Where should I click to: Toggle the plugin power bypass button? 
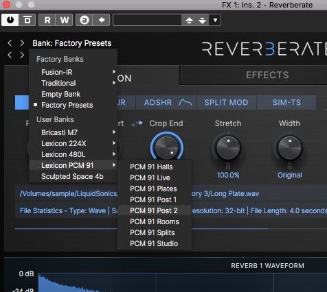point(10,20)
